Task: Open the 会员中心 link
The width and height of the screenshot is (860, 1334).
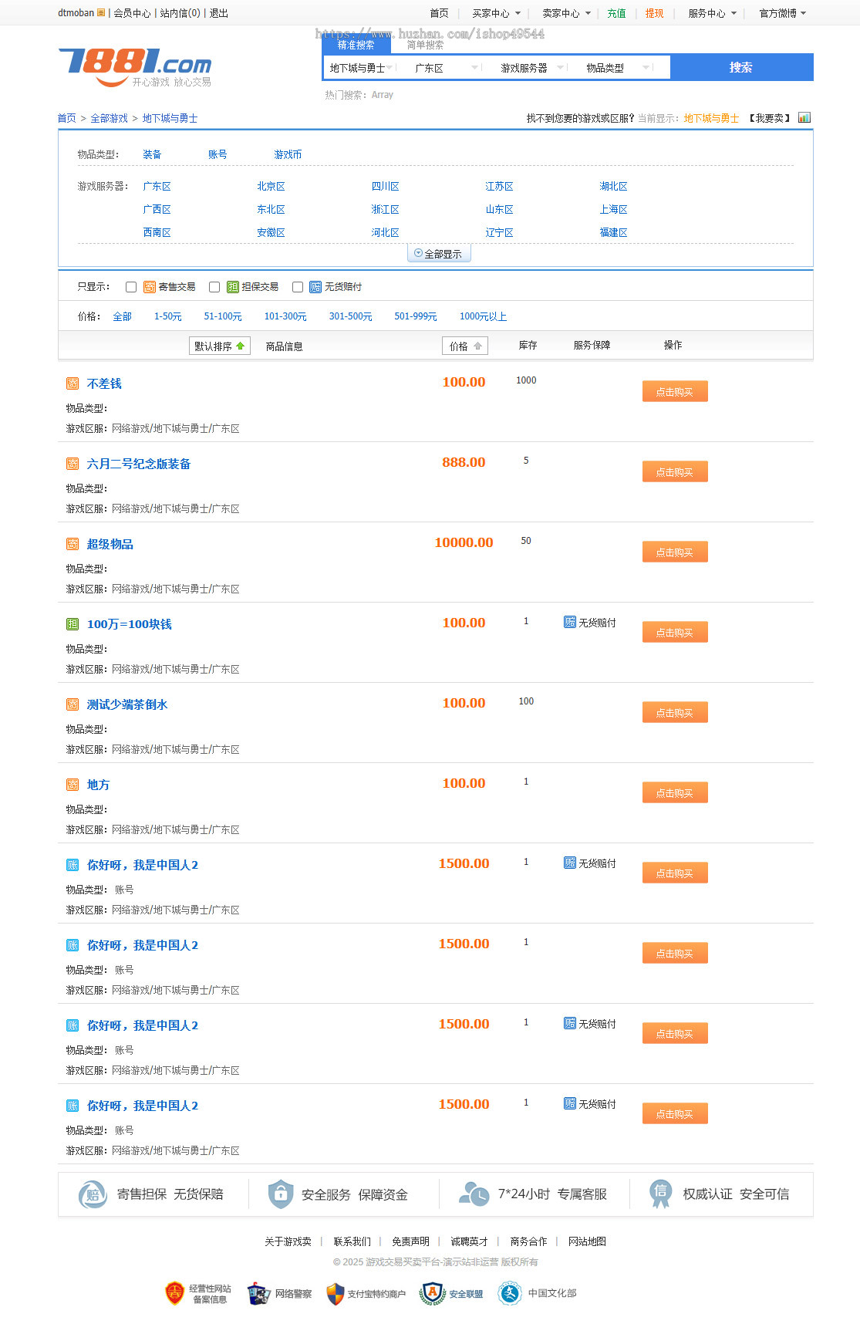Action: [x=132, y=13]
